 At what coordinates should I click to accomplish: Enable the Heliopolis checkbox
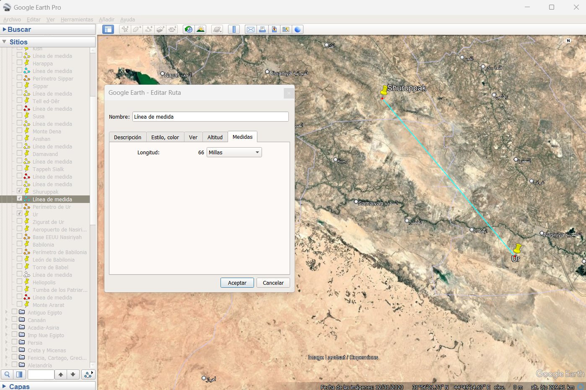click(x=19, y=281)
